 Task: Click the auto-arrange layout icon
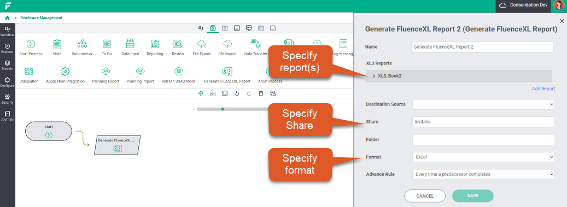273,93
